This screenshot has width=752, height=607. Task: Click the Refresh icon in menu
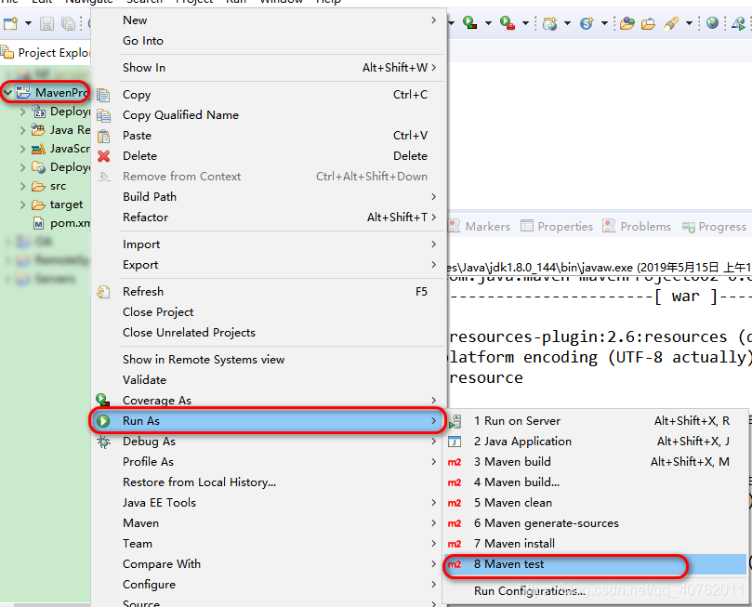tap(103, 292)
